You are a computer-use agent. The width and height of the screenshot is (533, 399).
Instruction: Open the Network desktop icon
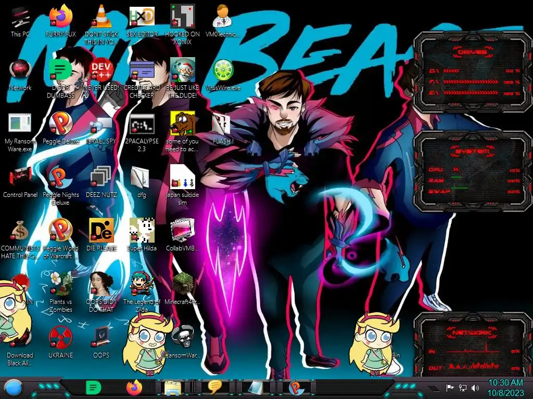click(x=20, y=75)
